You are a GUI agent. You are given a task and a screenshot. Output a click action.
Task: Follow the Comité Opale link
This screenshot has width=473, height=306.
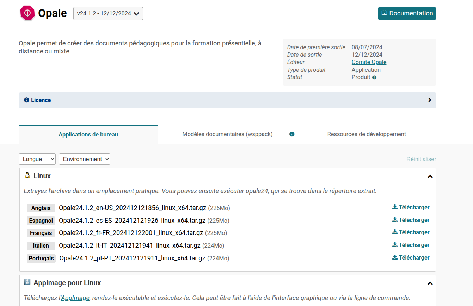(369, 62)
